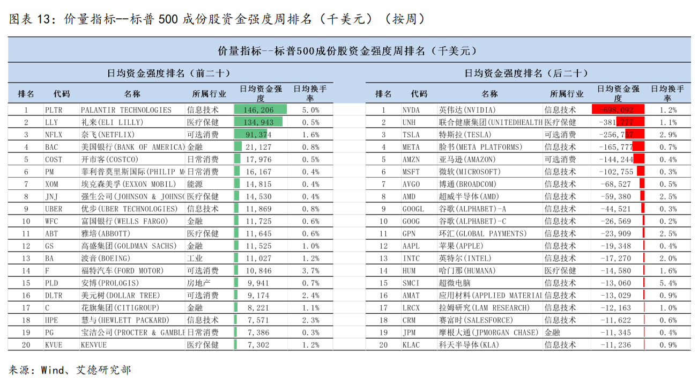Click the name "奈飞(NETFLIX)"

[x=108, y=135]
